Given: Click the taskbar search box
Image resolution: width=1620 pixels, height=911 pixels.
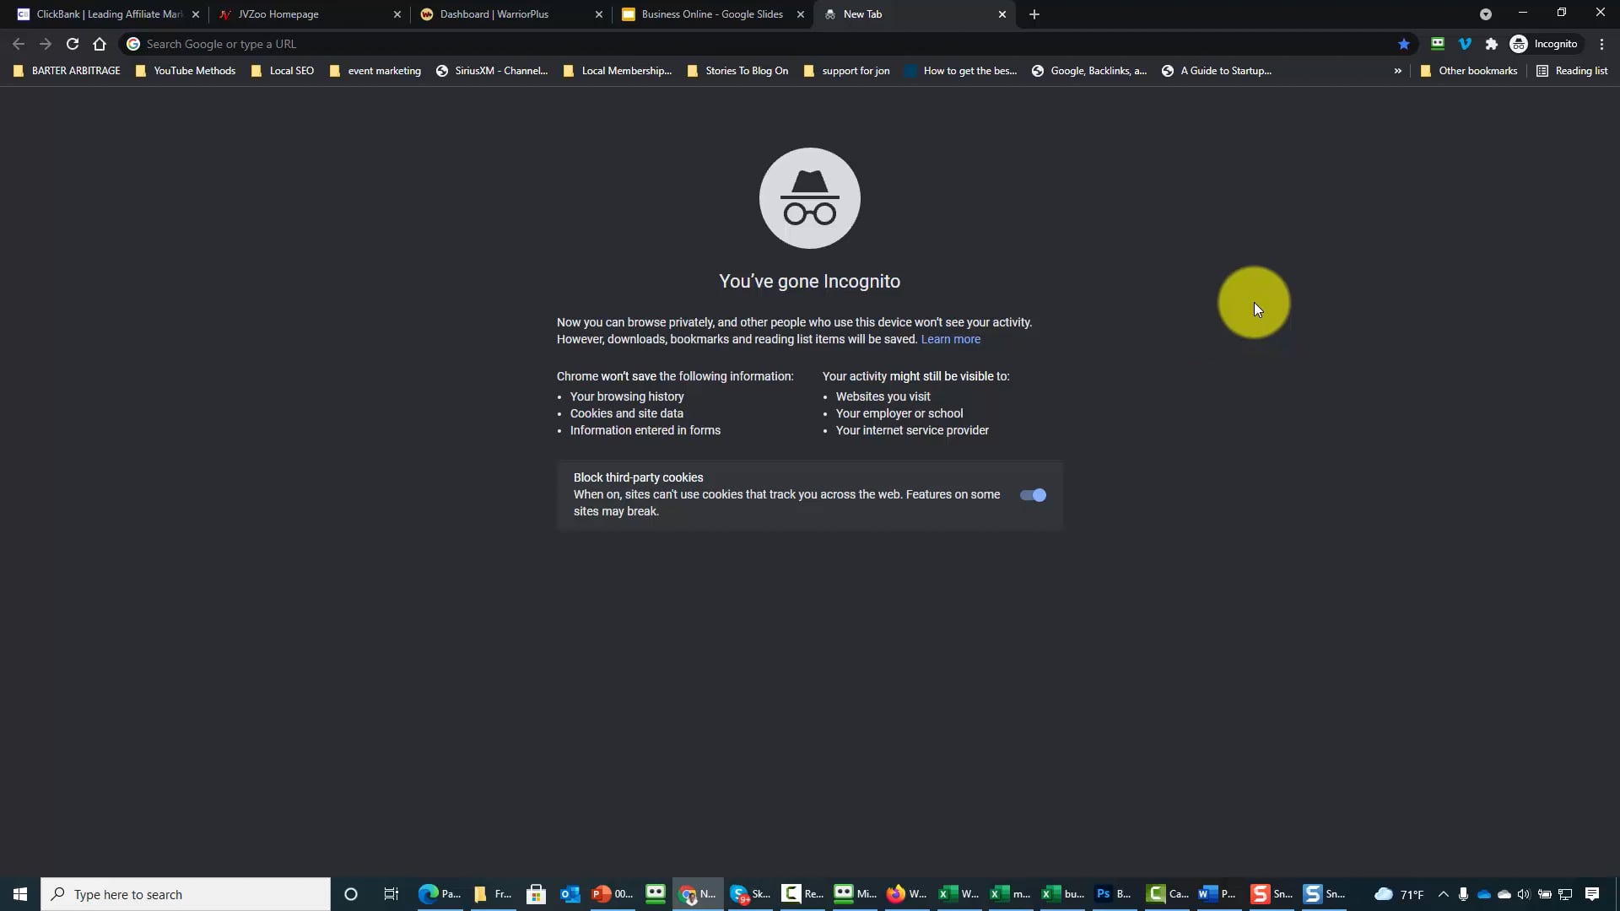Looking at the screenshot, I should tap(186, 894).
